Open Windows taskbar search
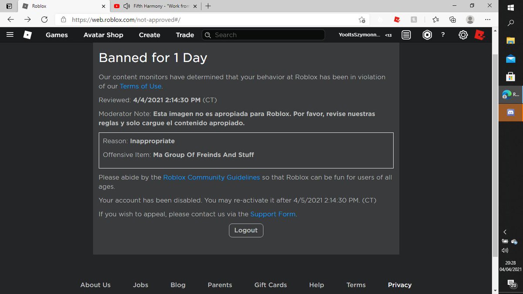 (511, 24)
